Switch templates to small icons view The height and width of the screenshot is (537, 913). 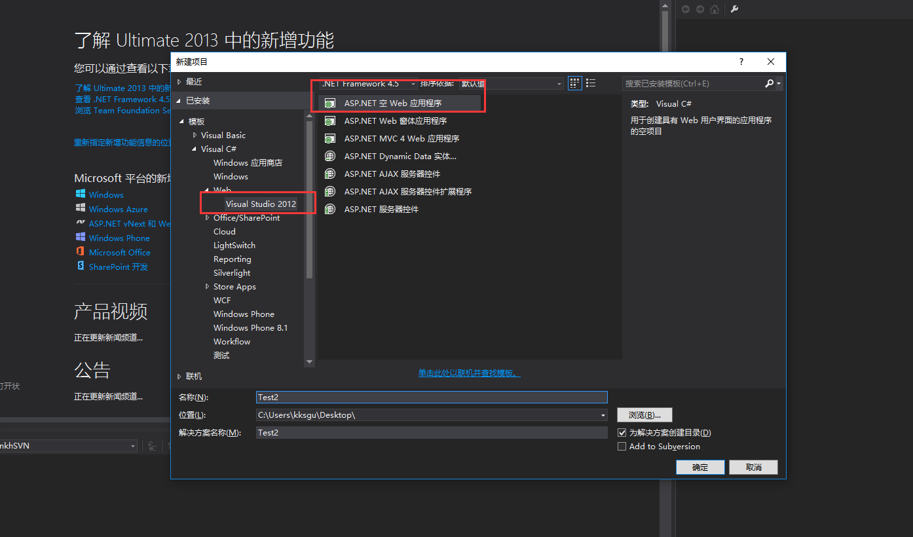(574, 83)
